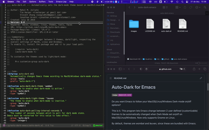209x130 pixels.
Task: Open the File menu
Action: (18, 2)
